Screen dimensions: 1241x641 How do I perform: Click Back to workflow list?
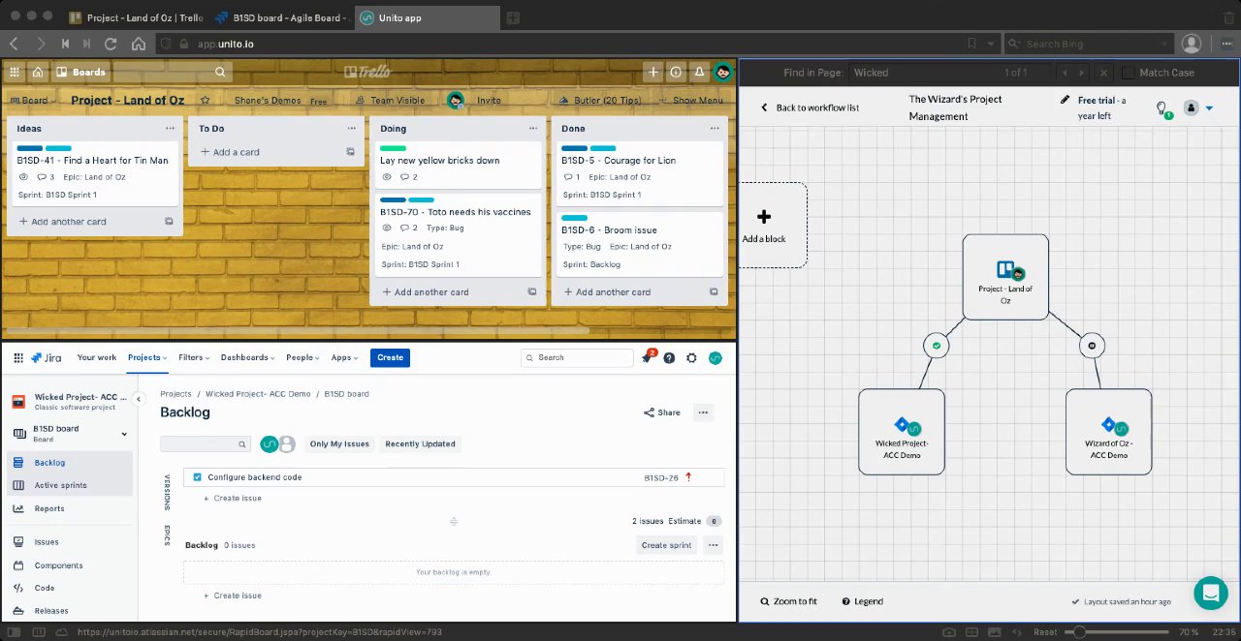pyautogui.click(x=810, y=107)
